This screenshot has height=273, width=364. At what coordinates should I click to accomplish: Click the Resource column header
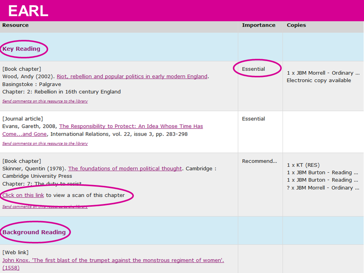click(x=16, y=25)
